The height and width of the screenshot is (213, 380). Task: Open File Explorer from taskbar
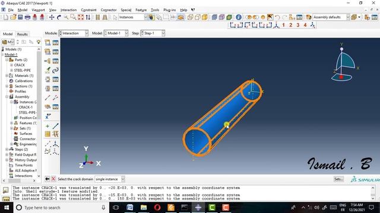click(x=144, y=208)
